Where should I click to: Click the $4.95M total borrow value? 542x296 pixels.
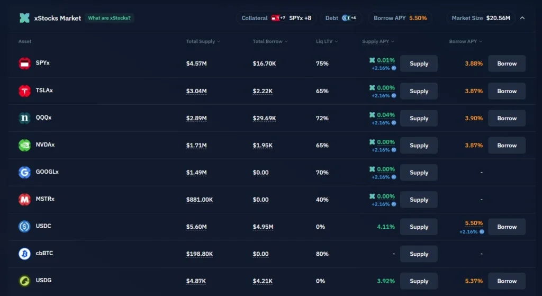[263, 227]
